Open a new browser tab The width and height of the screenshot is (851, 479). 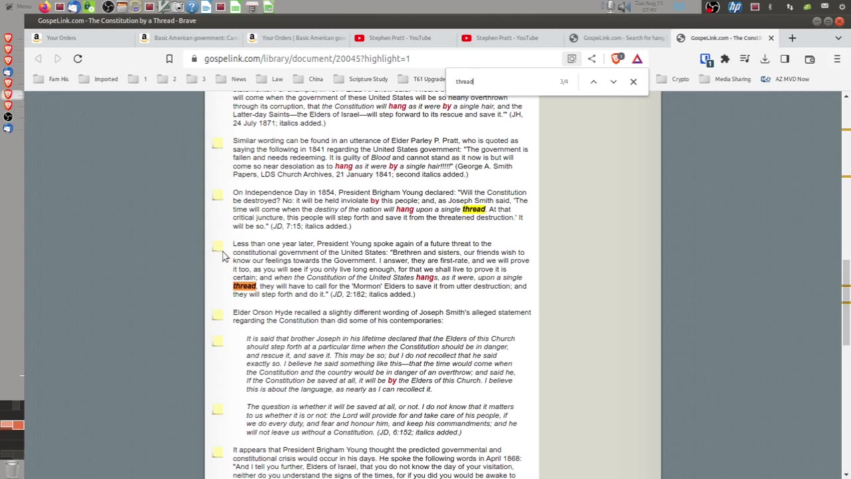tap(792, 38)
